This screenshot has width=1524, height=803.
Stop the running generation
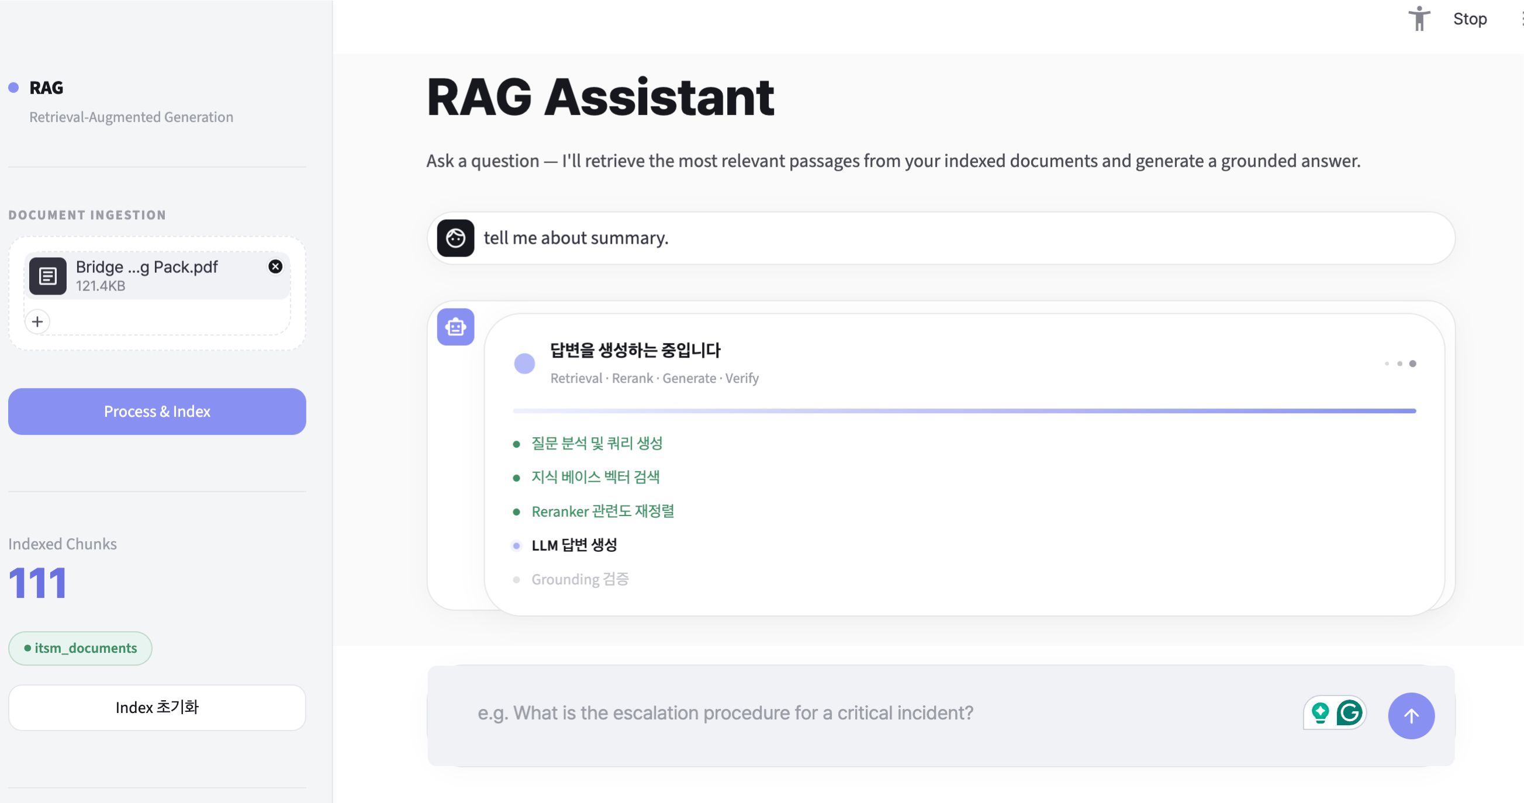pyautogui.click(x=1470, y=19)
